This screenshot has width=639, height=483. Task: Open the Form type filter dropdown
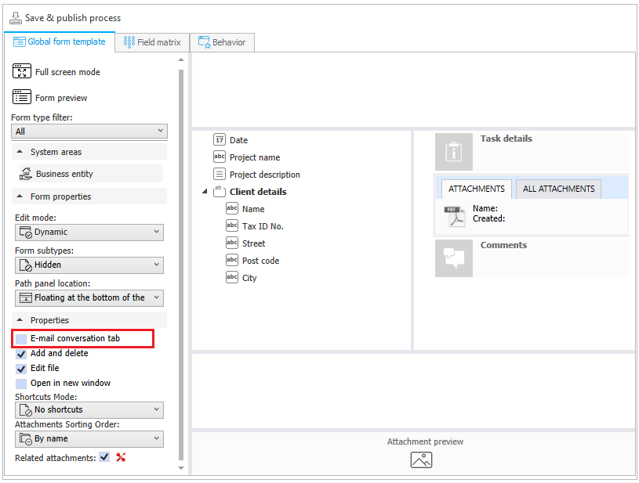(89, 132)
